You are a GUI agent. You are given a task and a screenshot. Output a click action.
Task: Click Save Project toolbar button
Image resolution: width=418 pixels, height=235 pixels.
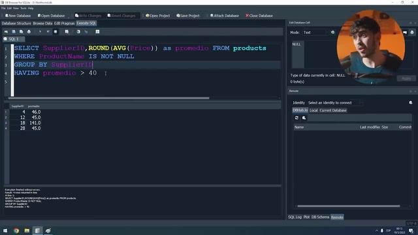(188, 16)
